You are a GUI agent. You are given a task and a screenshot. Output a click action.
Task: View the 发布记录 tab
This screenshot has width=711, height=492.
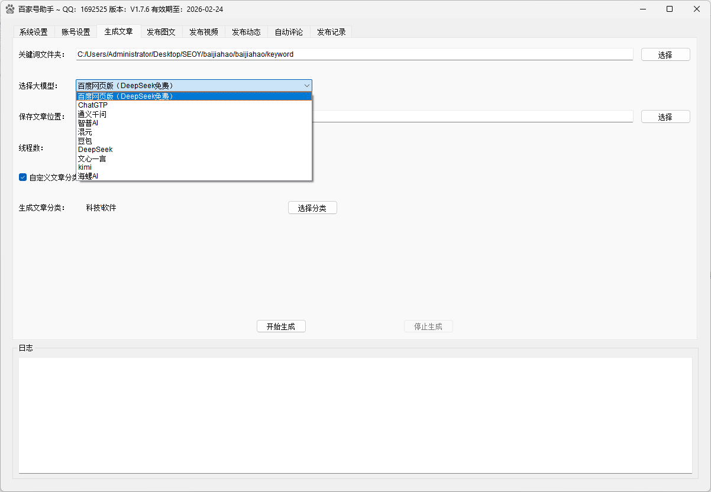[331, 32]
